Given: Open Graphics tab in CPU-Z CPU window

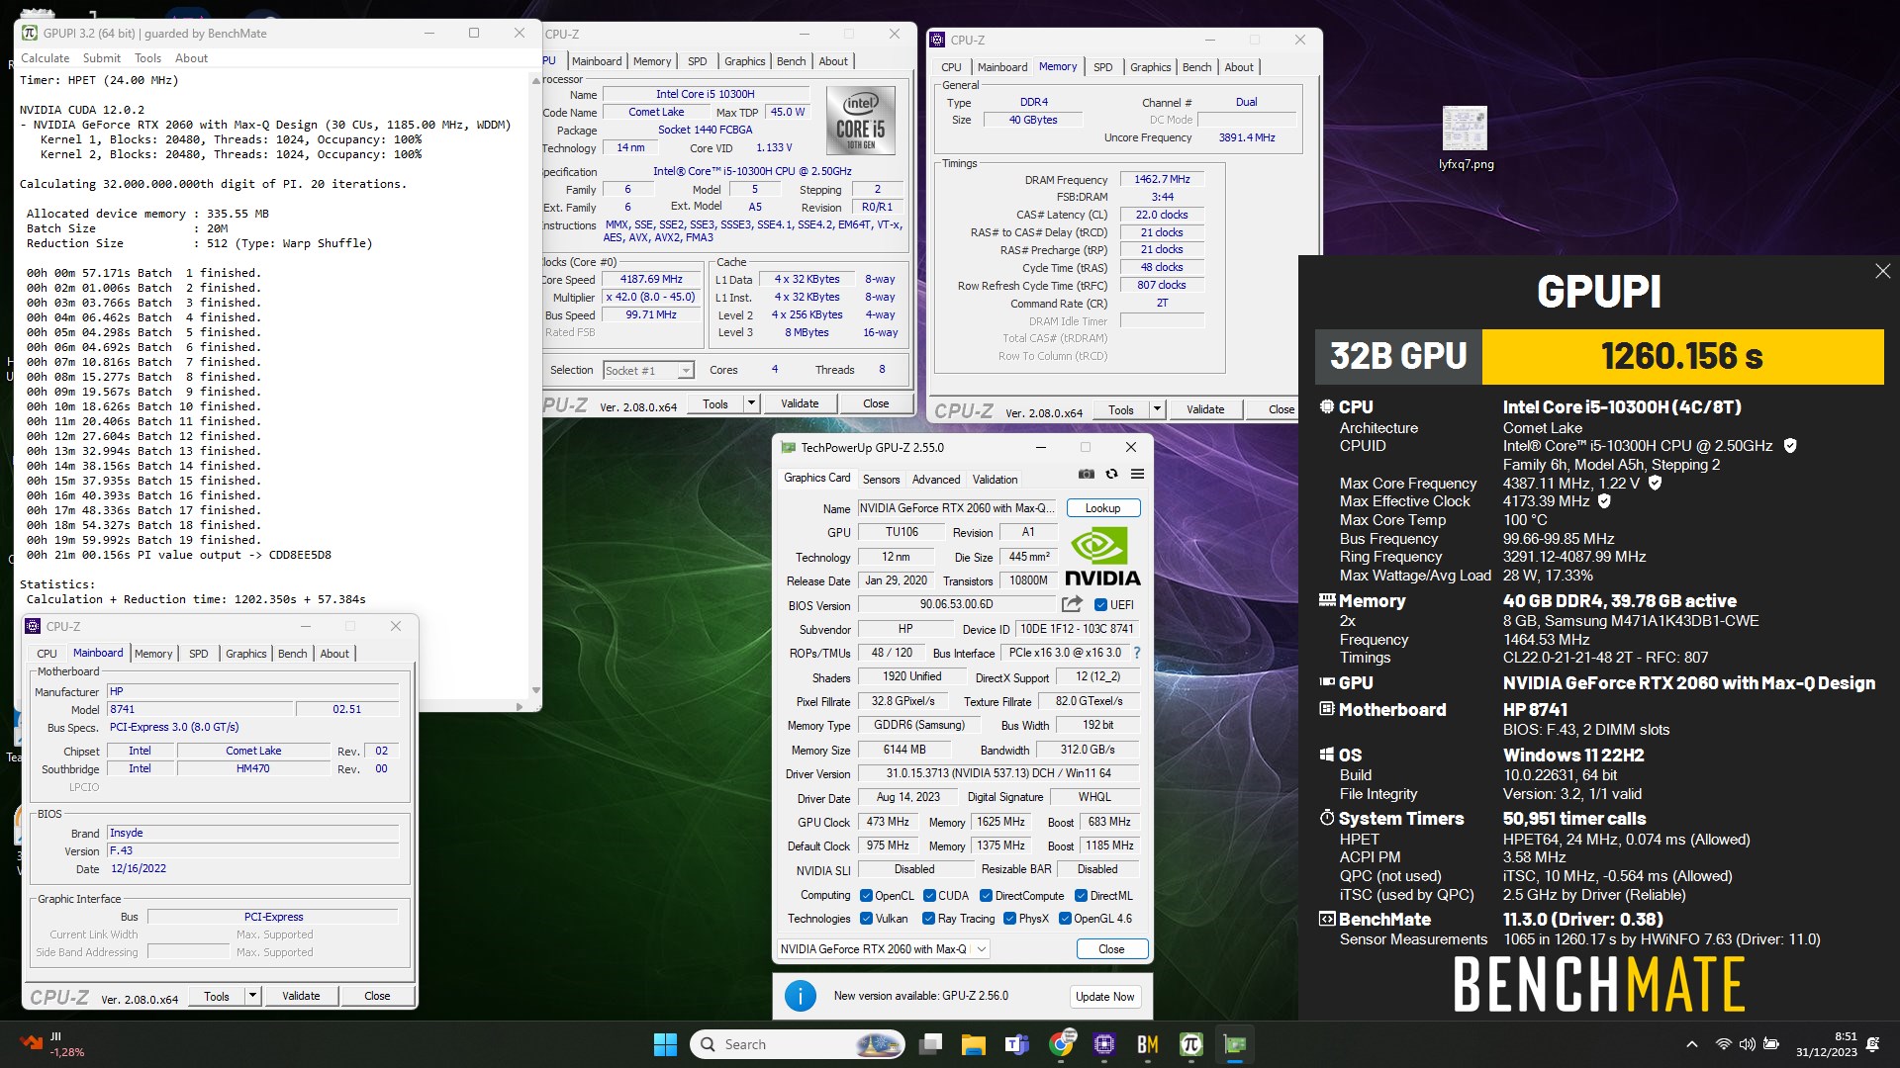Looking at the screenshot, I should point(744,61).
